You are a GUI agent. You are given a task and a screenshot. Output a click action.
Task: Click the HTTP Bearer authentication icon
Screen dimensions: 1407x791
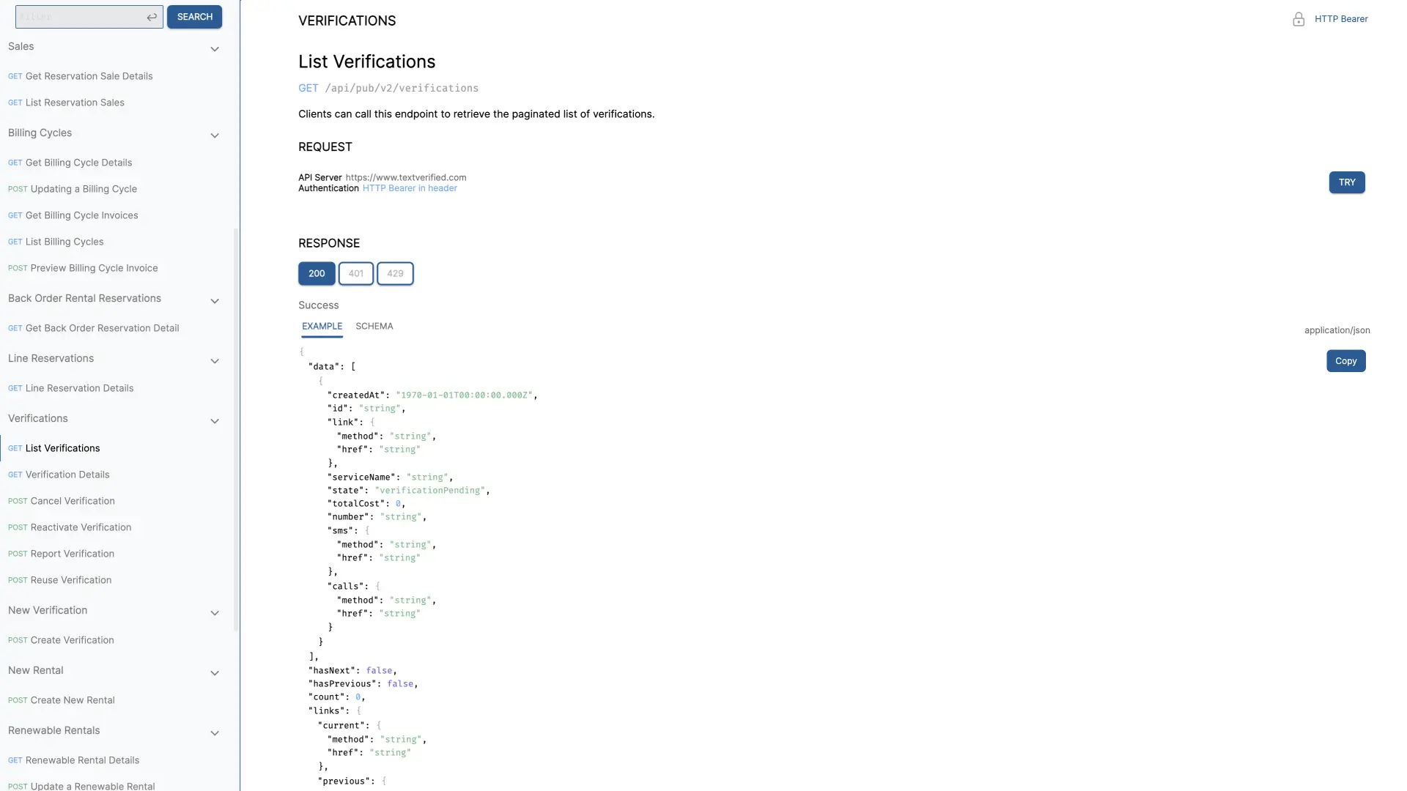(x=1299, y=18)
